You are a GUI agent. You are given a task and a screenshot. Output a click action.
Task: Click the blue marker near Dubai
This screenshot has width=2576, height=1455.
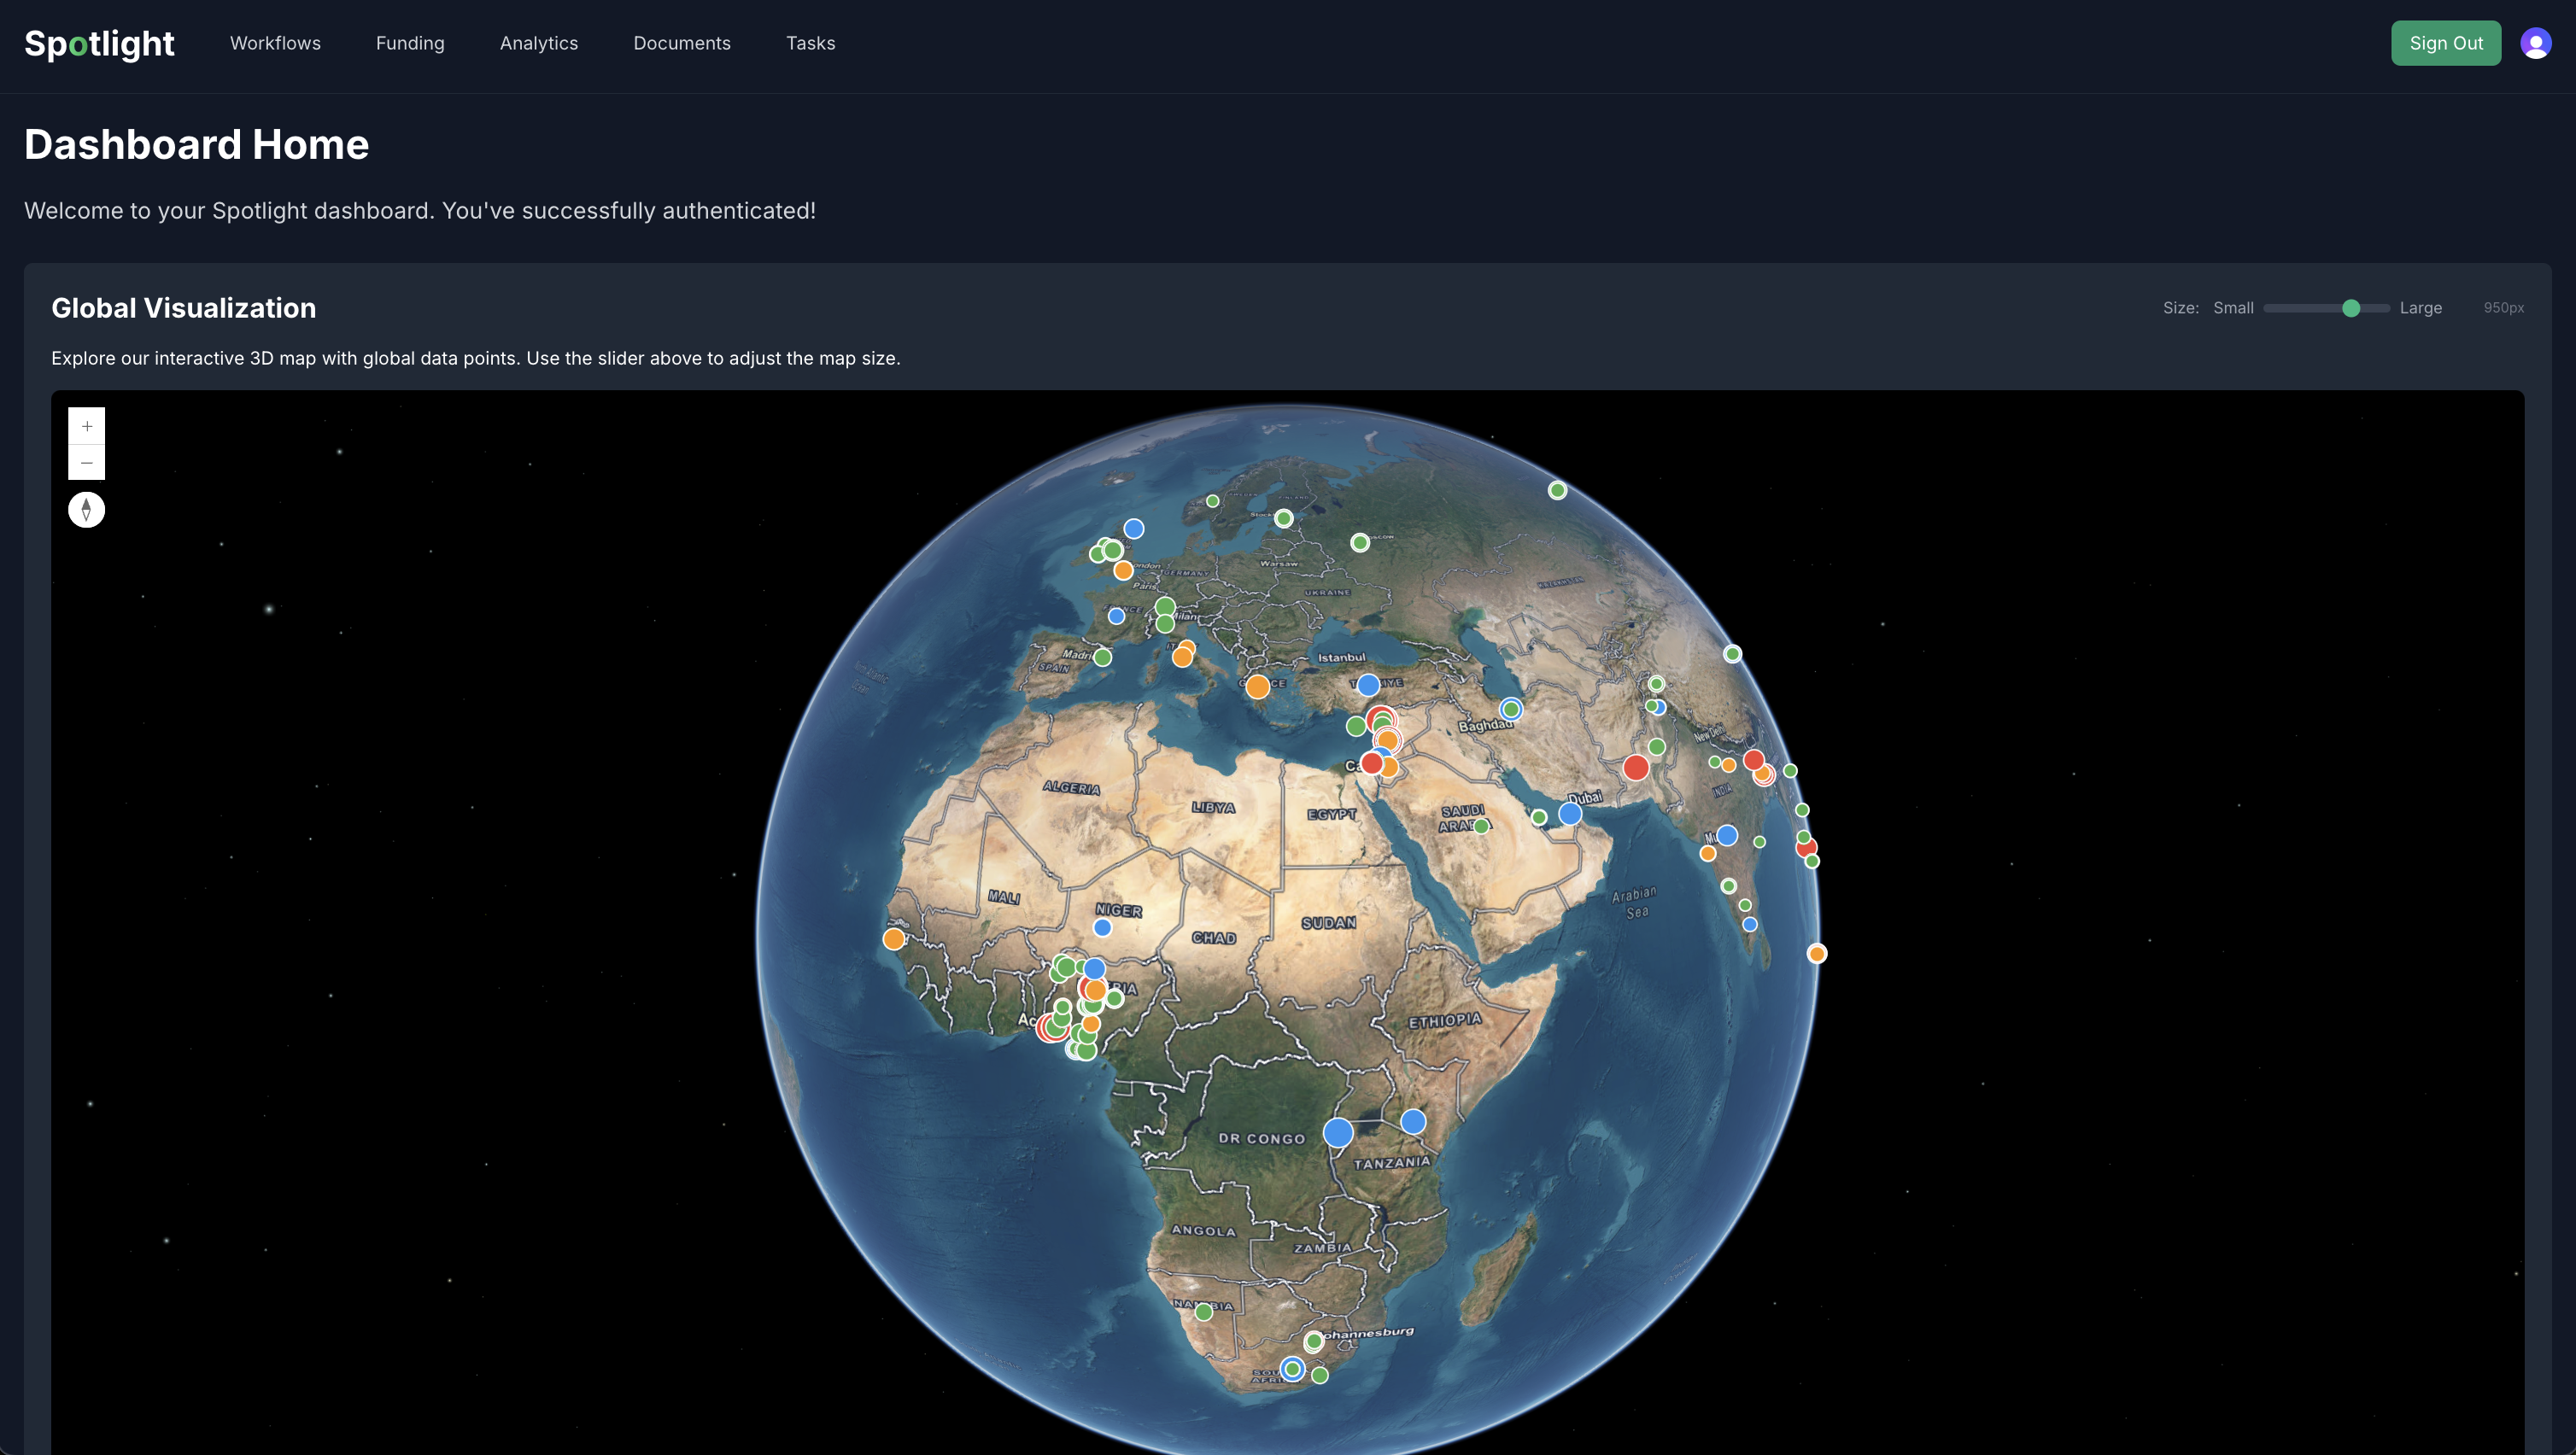pos(1570,814)
